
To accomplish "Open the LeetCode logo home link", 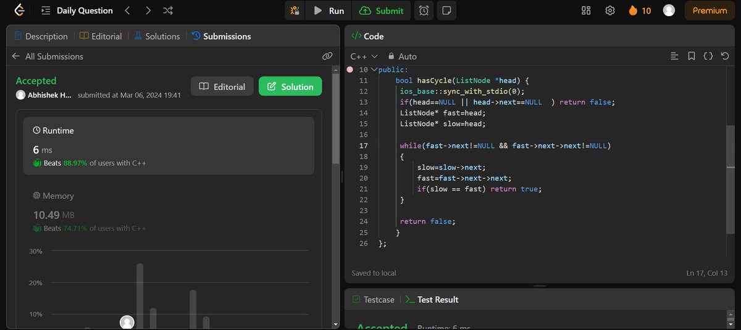I will click(x=20, y=10).
